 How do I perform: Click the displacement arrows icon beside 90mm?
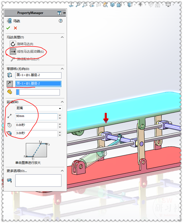(x=9, y=116)
